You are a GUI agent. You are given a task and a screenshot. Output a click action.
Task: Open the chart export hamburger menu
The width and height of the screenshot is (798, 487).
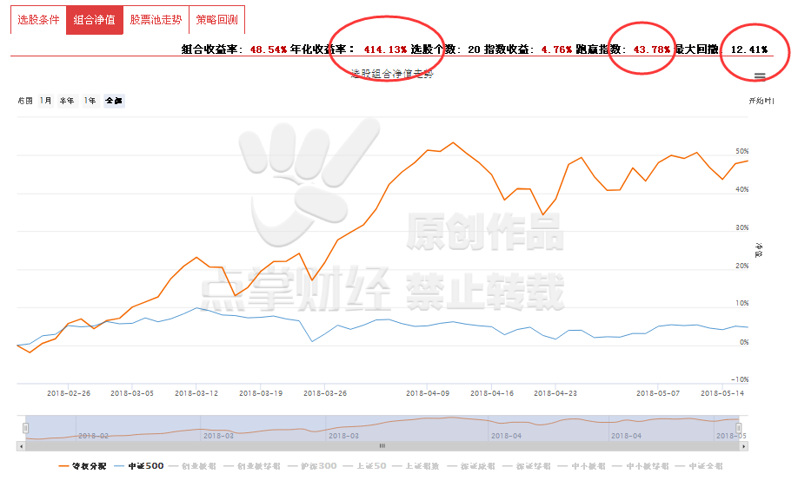(x=760, y=76)
